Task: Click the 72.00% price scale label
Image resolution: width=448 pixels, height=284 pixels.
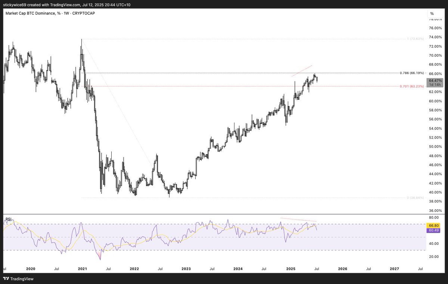Action: 435,46
